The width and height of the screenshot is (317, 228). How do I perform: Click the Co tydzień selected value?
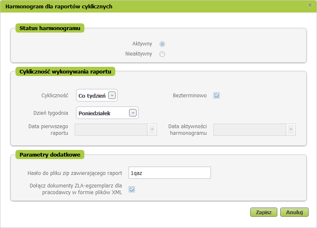(92, 96)
